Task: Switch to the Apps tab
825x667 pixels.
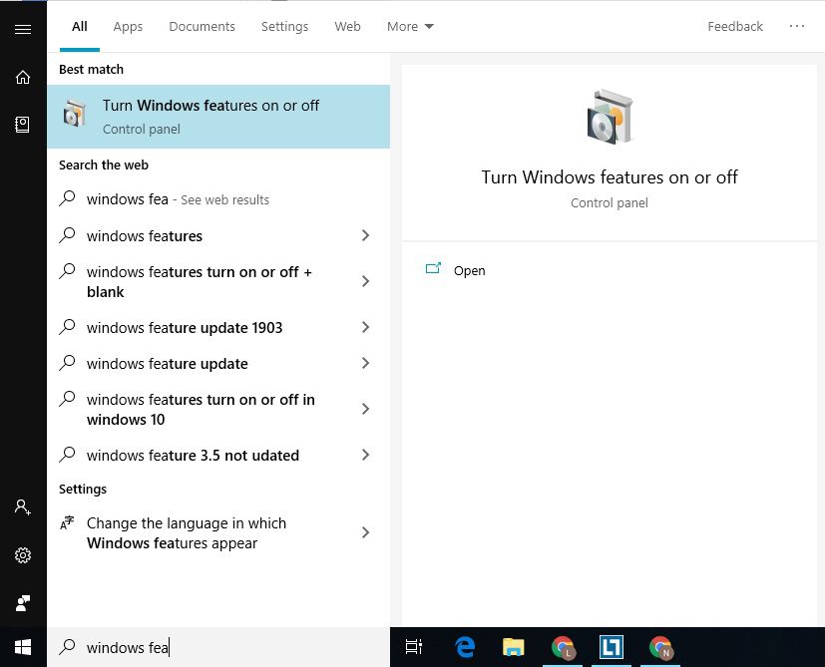Action: 128,26
